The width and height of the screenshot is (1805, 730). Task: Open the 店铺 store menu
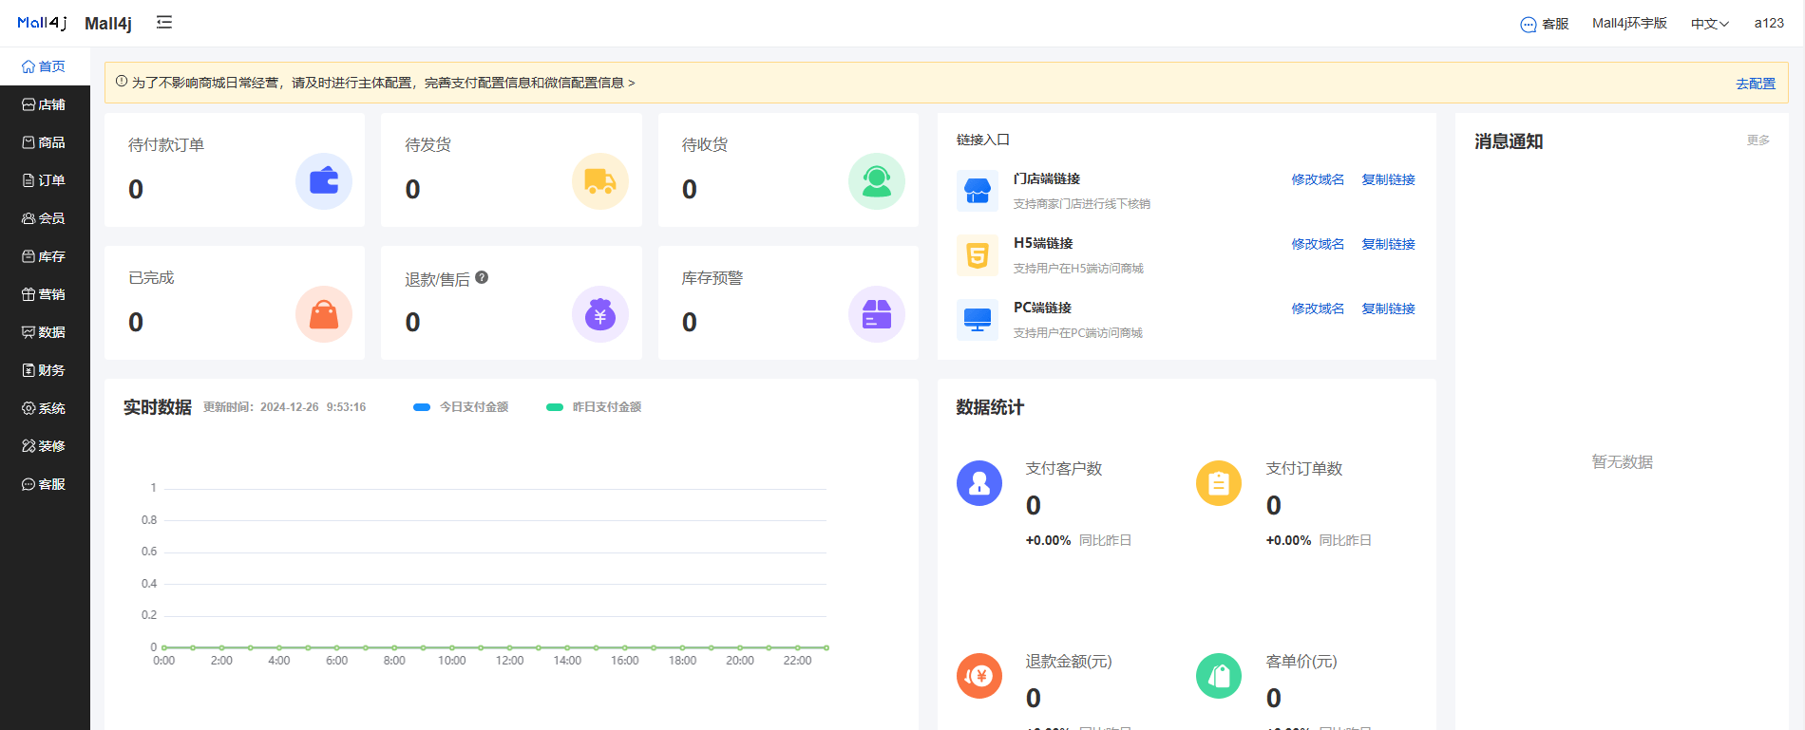[x=45, y=104]
